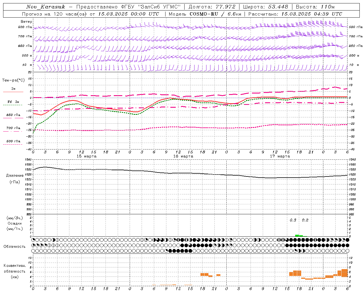Click the Ветер wind panel label

click(x=26, y=22)
